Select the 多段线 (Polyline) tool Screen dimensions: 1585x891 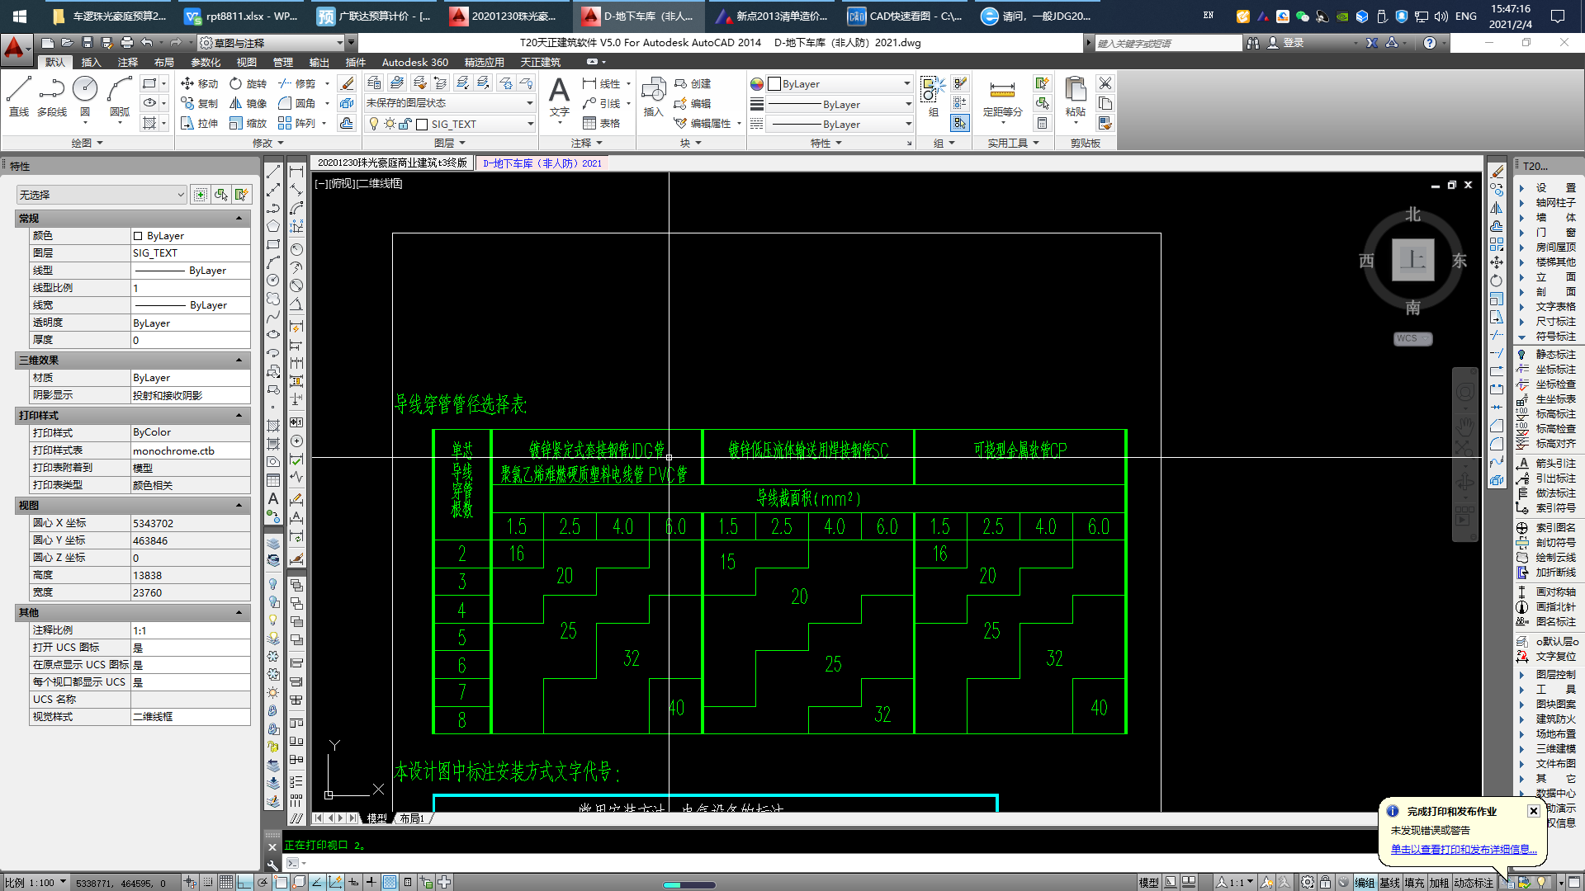pyautogui.click(x=51, y=96)
